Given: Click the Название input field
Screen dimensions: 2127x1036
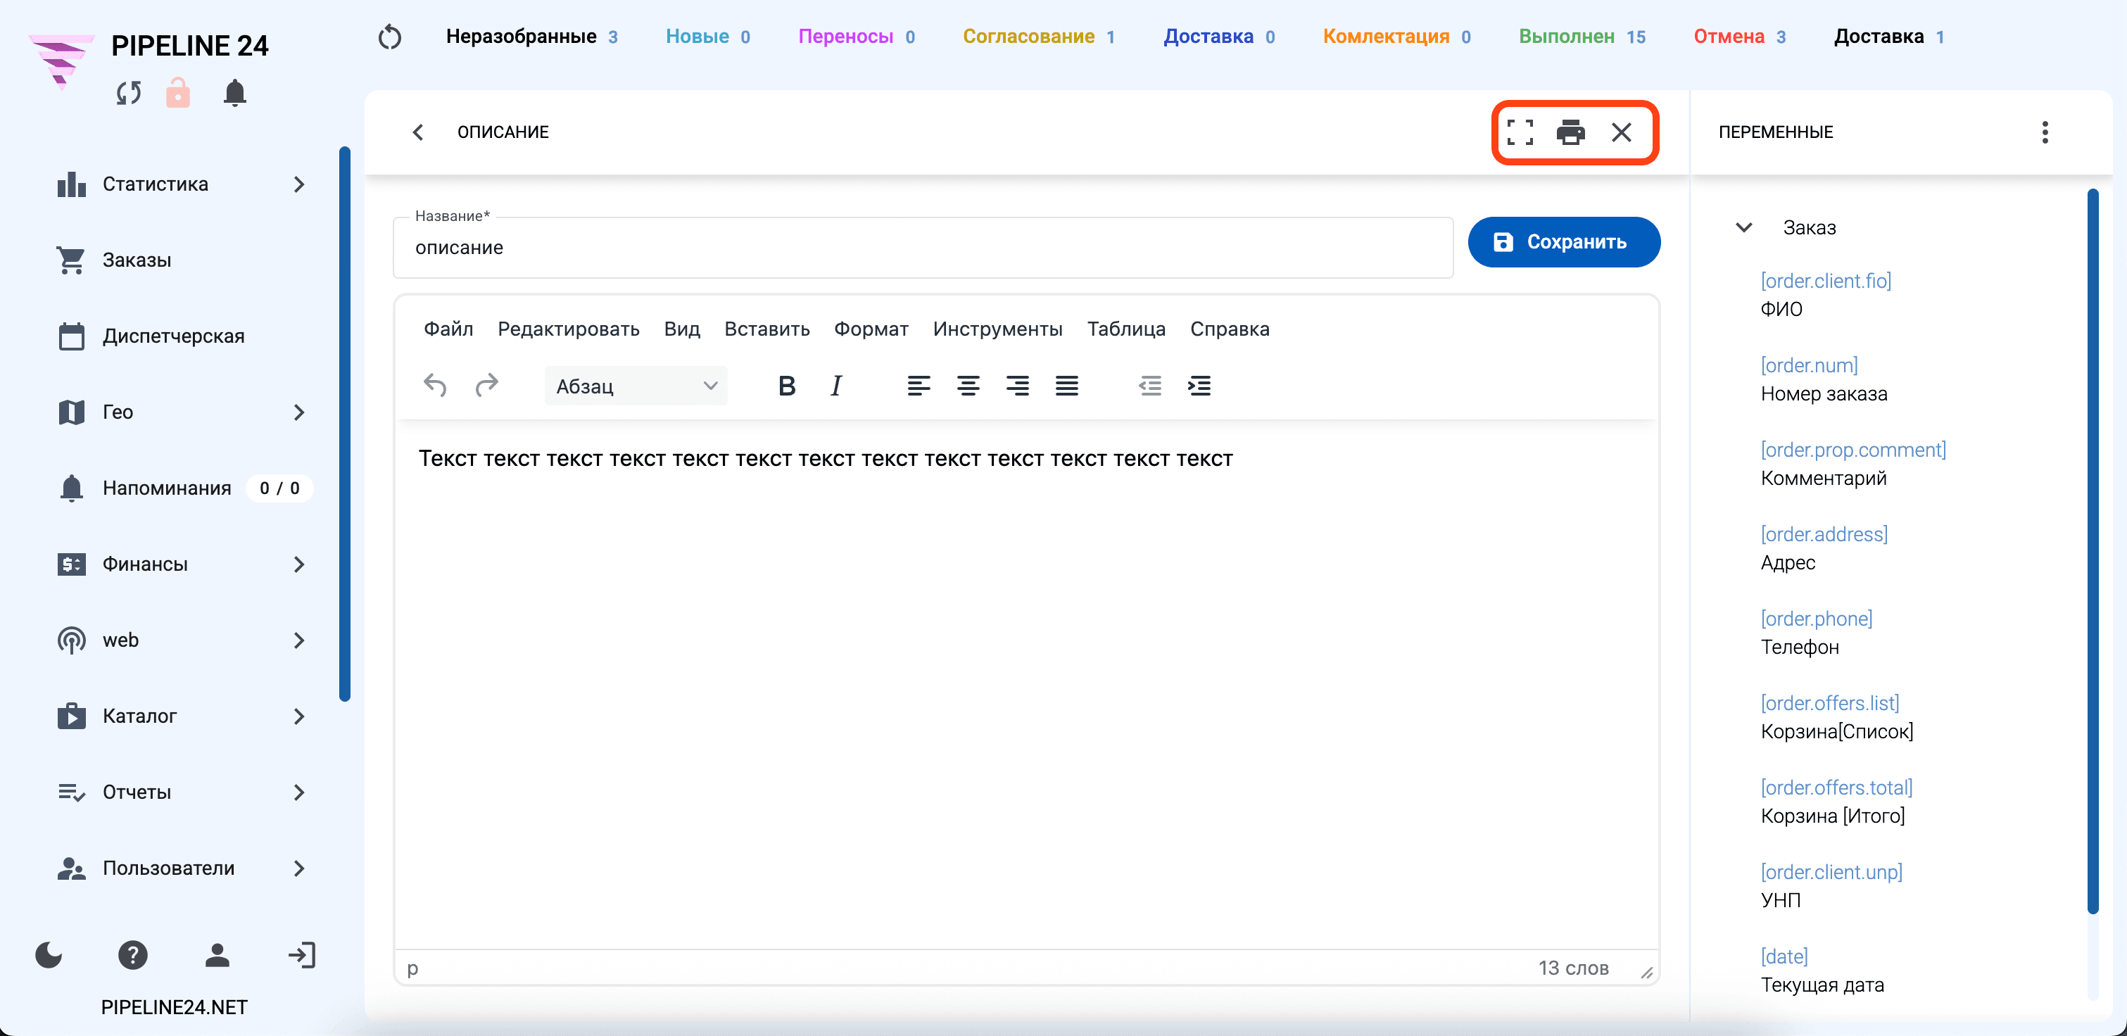Looking at the screenshot, I should 922,248.
